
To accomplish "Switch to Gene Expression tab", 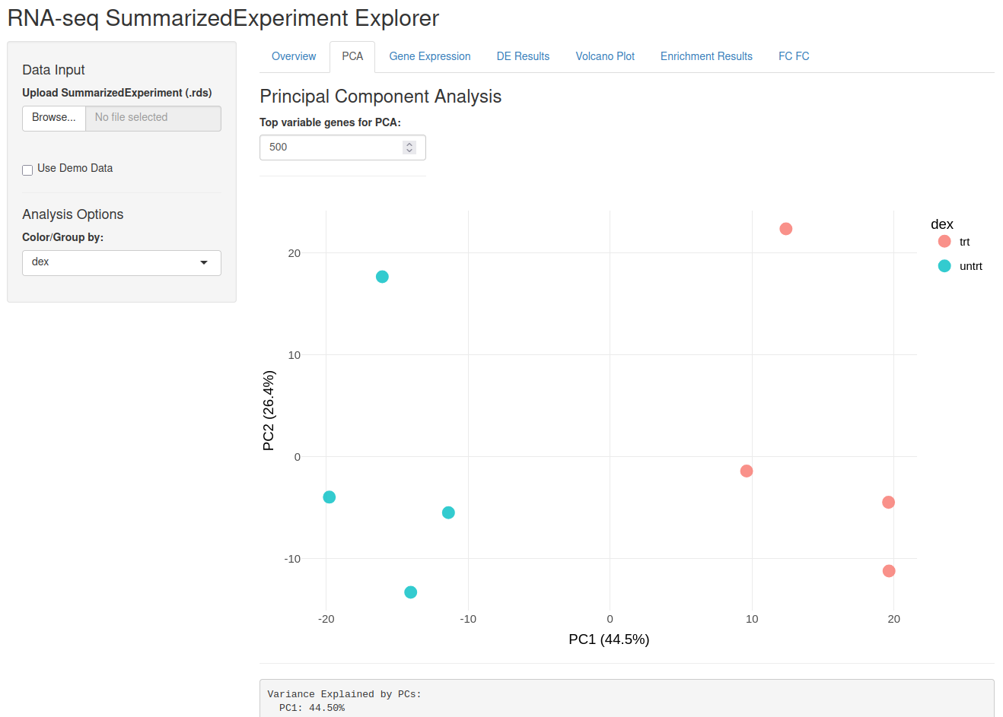I will [430, 56].
